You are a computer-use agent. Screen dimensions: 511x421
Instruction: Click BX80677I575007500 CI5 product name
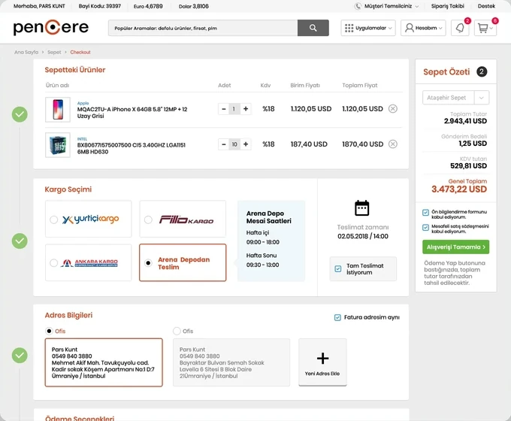click(132, 148)
